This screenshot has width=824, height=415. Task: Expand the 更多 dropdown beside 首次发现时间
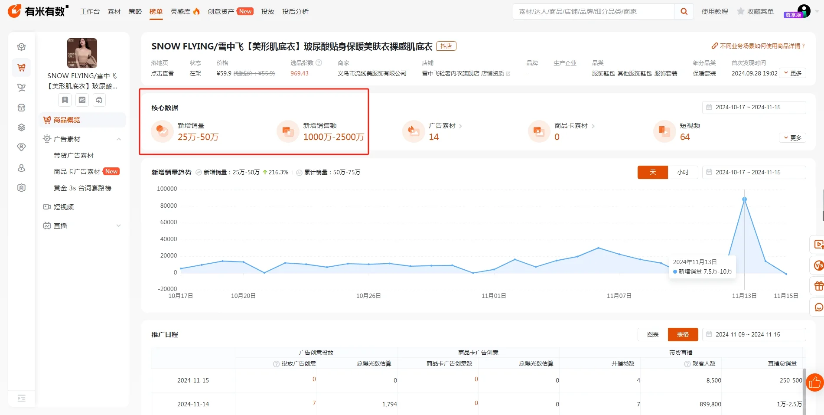(x=792, y=73)
